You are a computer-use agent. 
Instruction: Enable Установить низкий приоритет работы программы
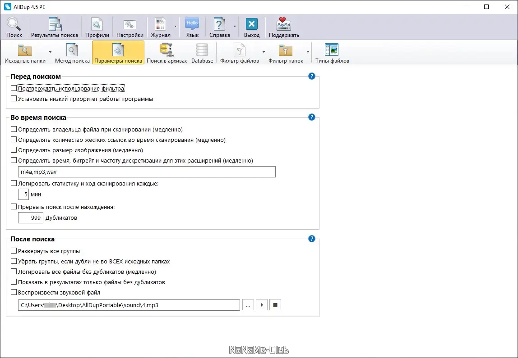pyautogui.click(x=14, y=99)
